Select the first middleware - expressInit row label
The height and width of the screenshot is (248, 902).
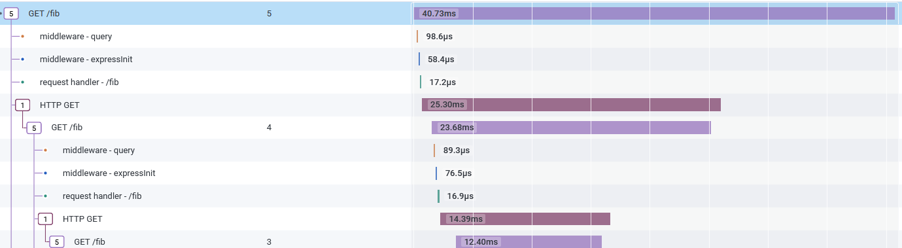coord(86,60)
